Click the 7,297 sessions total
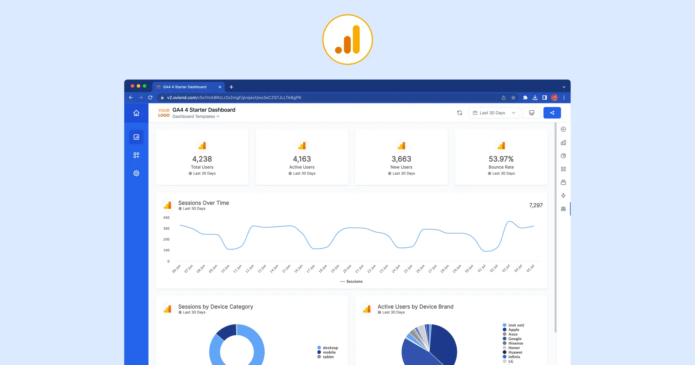Viewport: 695px width, 365px height. pyautogui.click(x=536, y=205)
